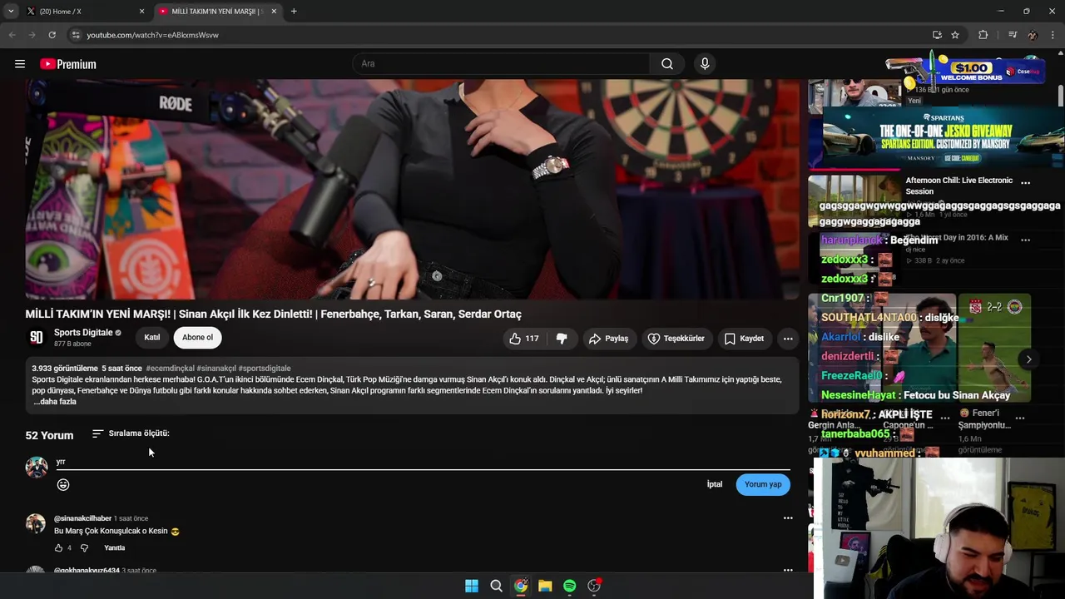The width and height of the screenshot is (1065, 599).
Task: Save video with Kaydet button
Action: tap(743, 339)
